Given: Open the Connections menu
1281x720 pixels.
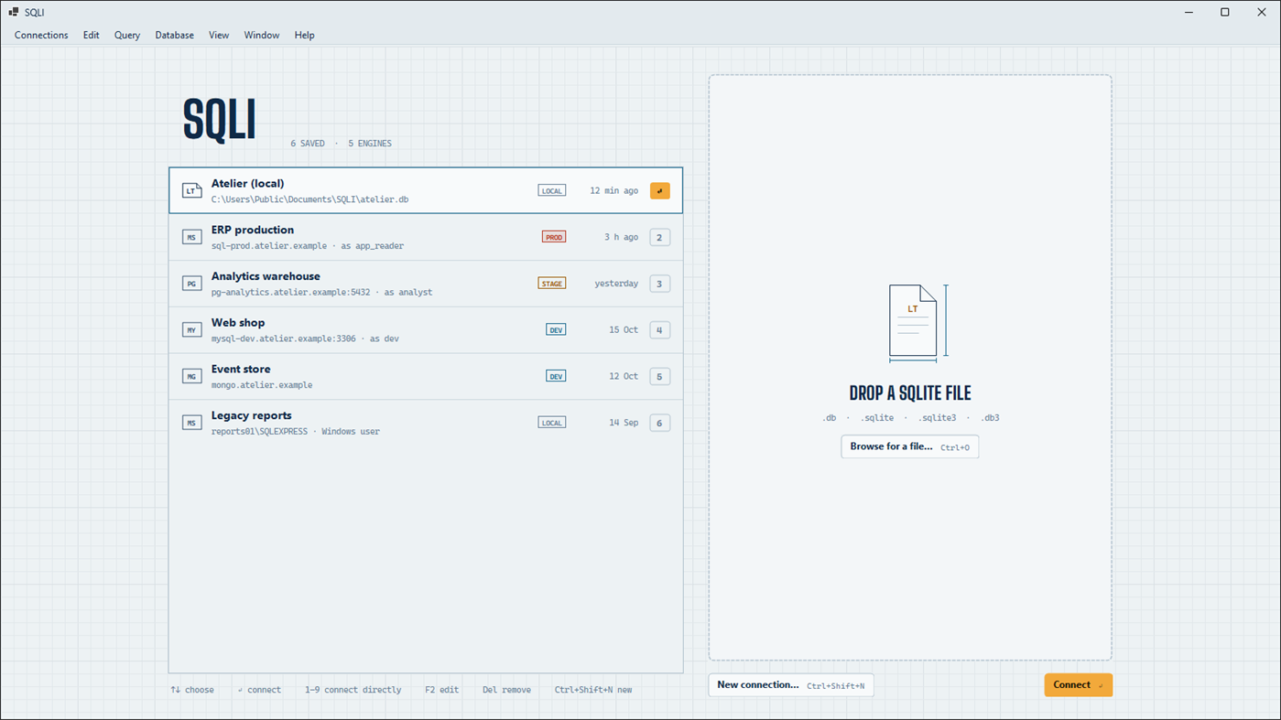Looking at the screenshot, I should pyautogui.click(x=41, y=35).
